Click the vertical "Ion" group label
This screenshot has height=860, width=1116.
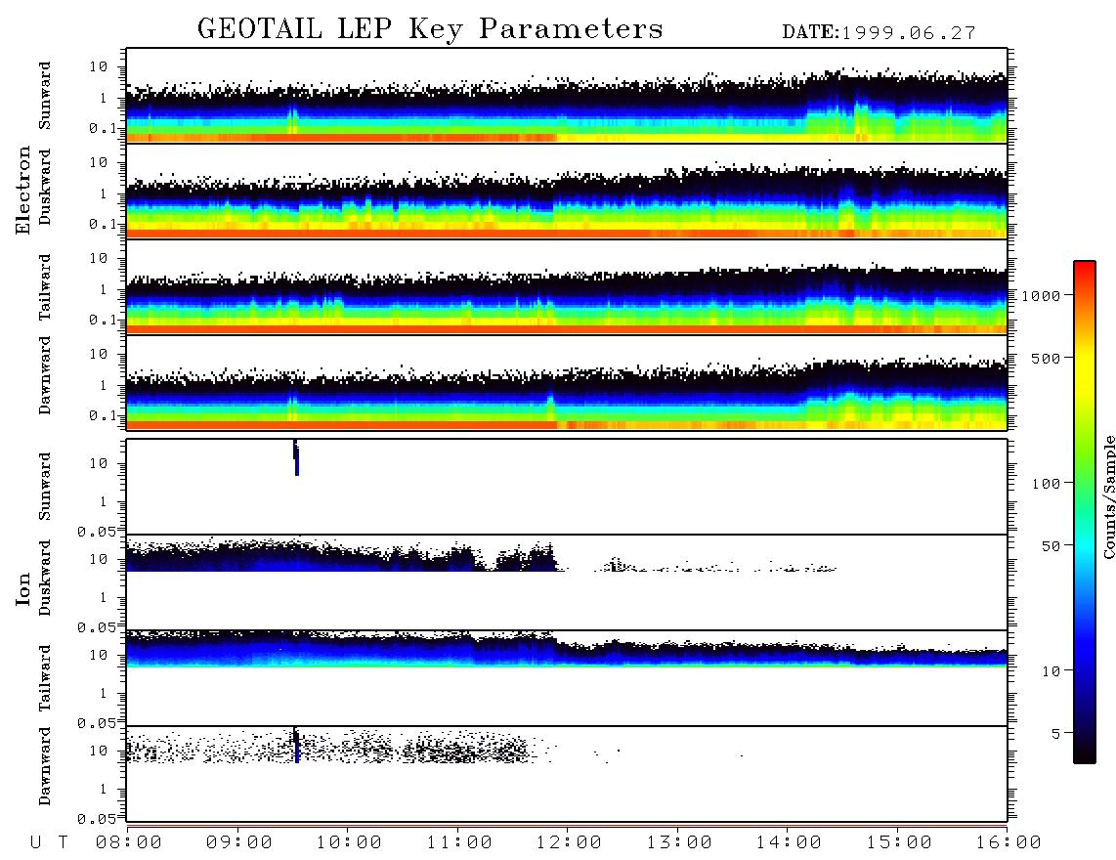coord(23,588)
